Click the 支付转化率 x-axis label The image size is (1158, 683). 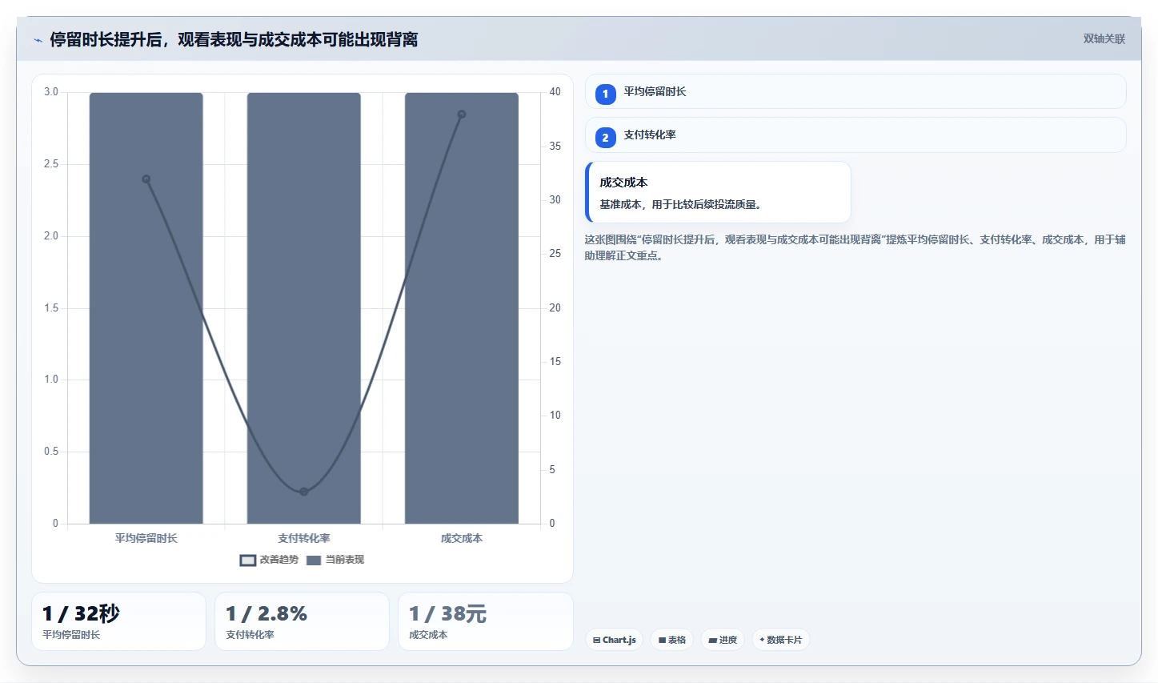(304, 538)
